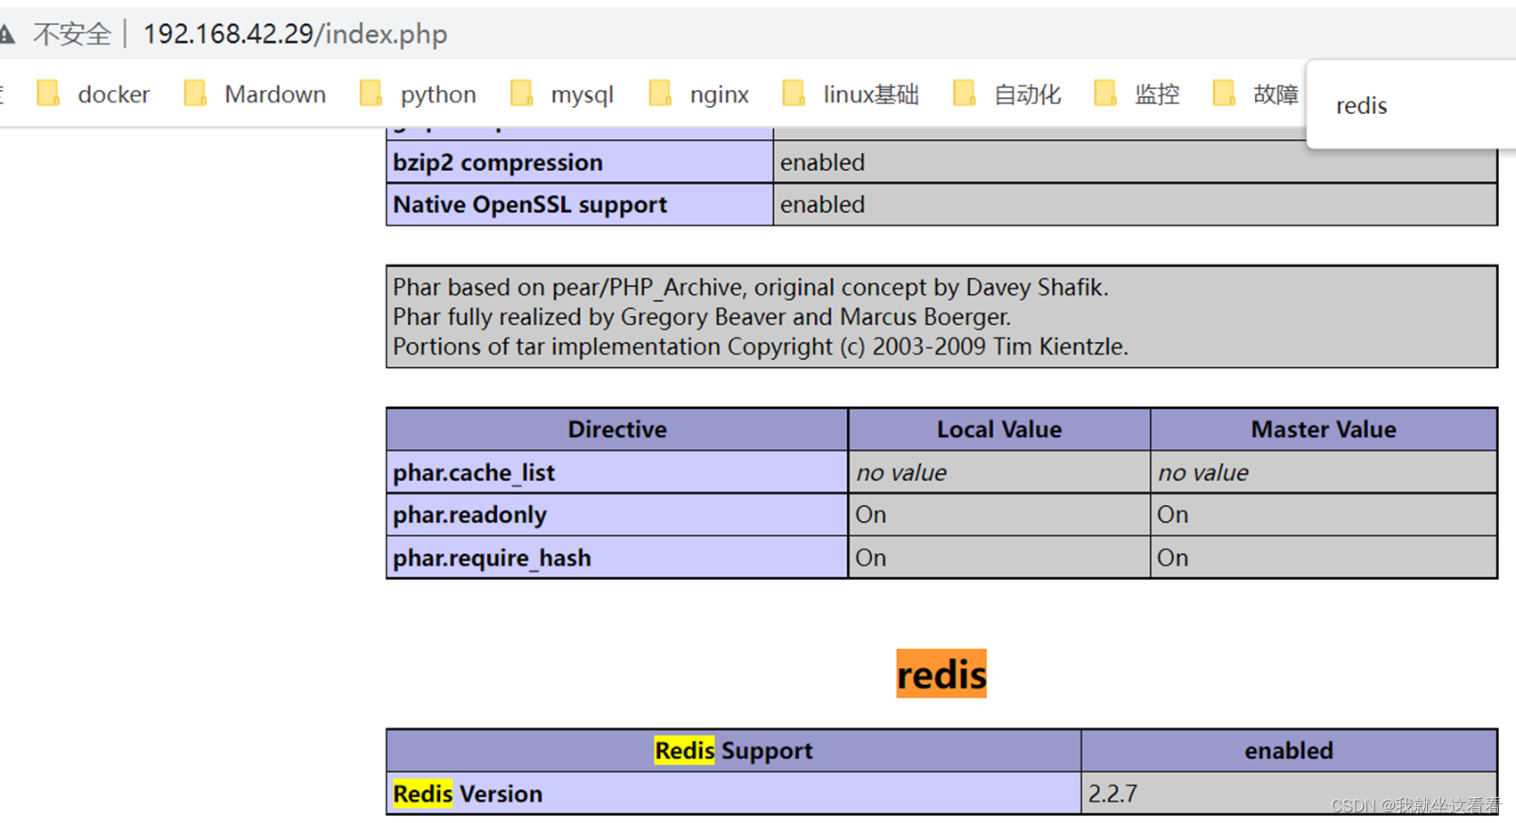Open the python bookmarks folder
Image resolution: width=1516 pixels, height=823 pixels.
(438, 94)
